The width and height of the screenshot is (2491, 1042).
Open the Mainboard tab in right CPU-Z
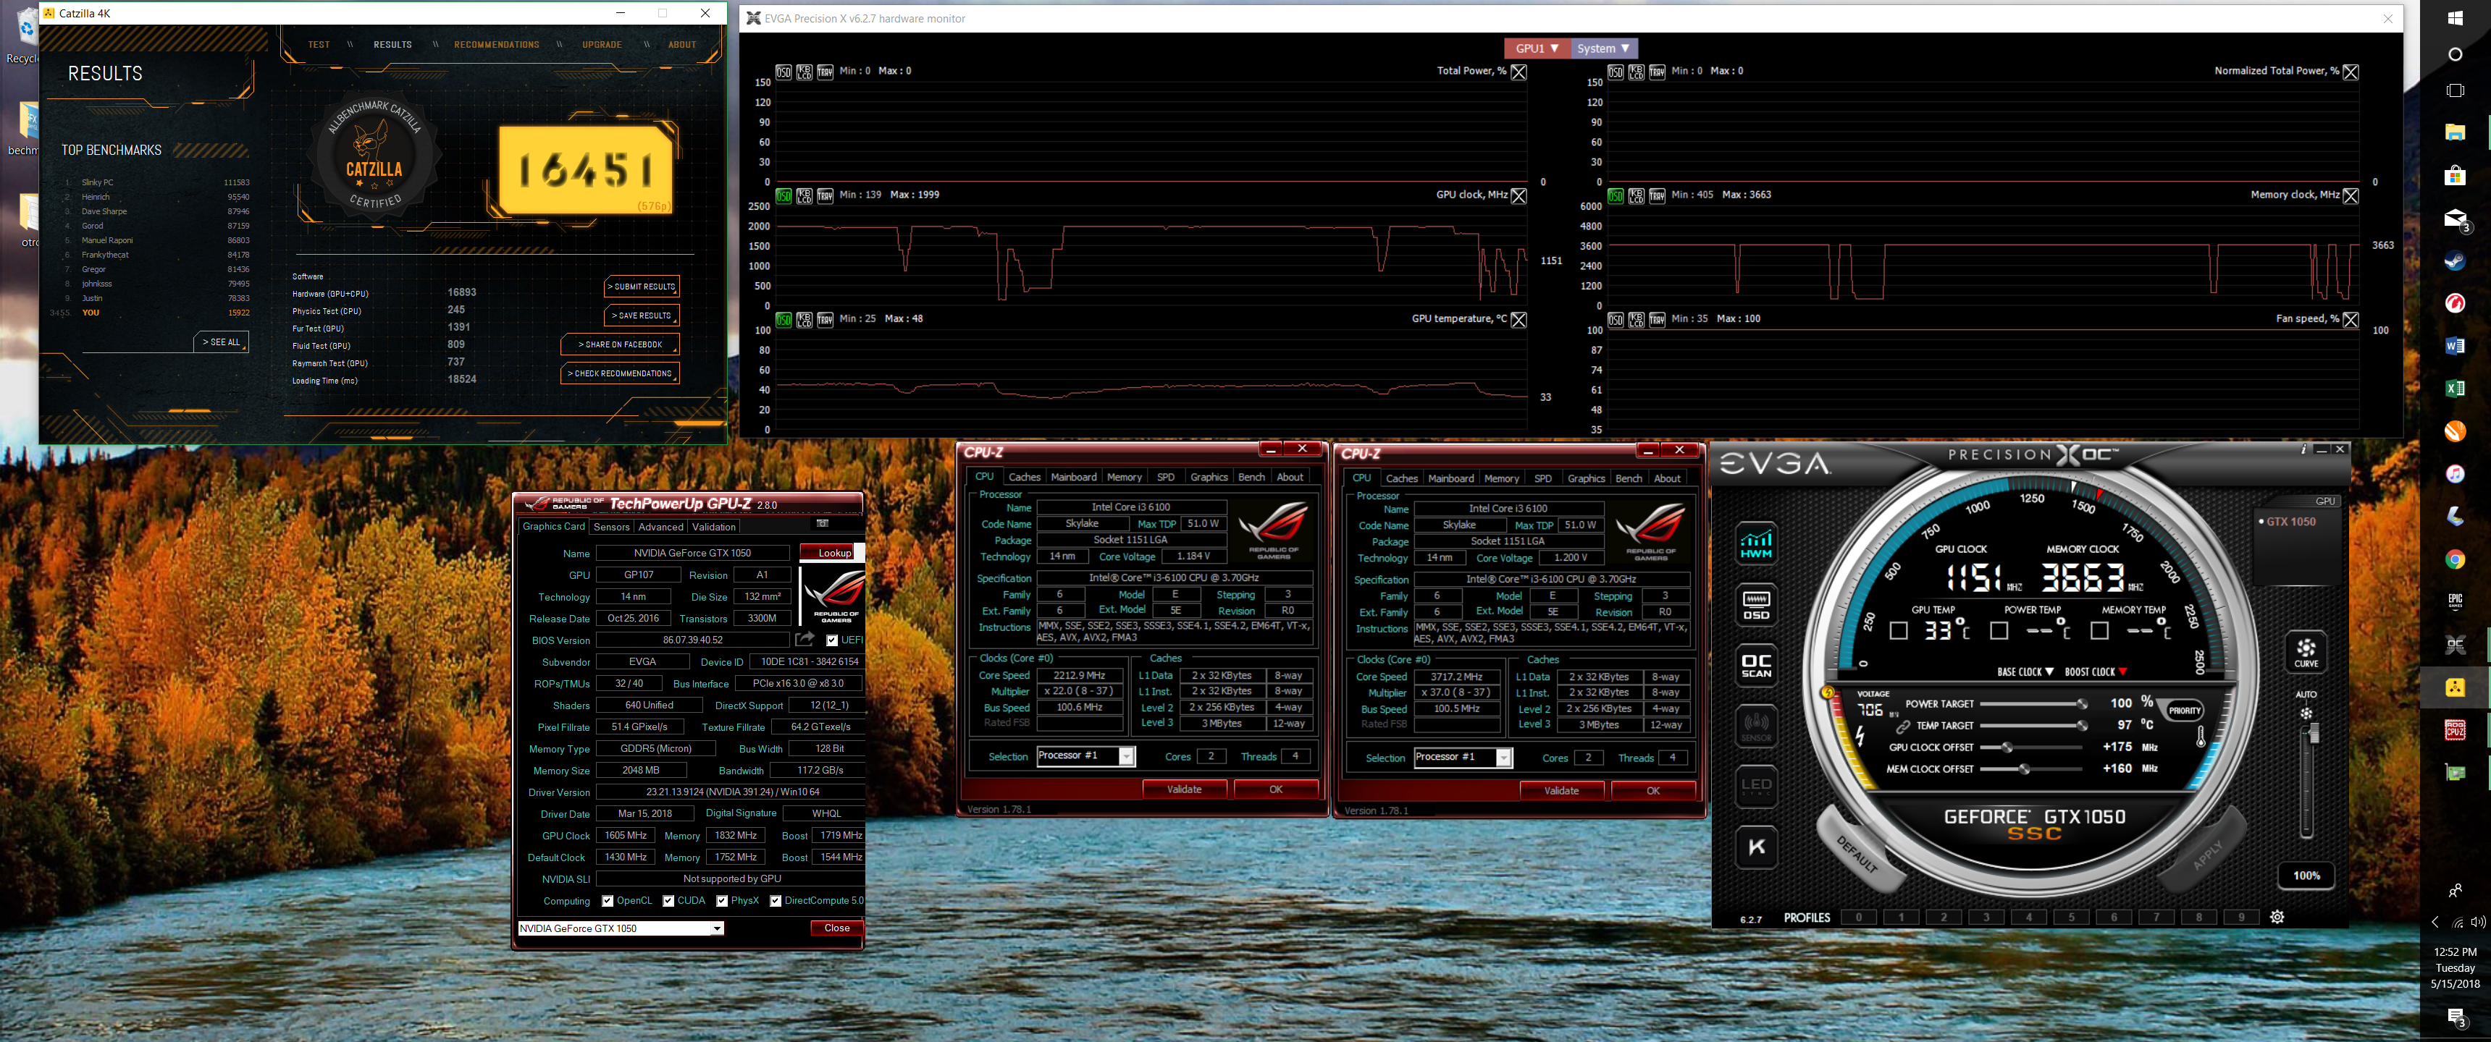pos(1450,478)
